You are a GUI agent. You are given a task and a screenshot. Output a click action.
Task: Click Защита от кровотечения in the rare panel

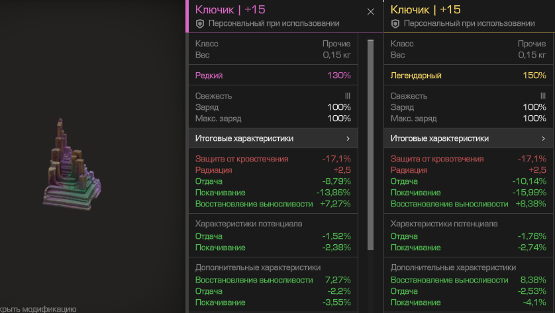pyautogui.click(x=242, y=159)
